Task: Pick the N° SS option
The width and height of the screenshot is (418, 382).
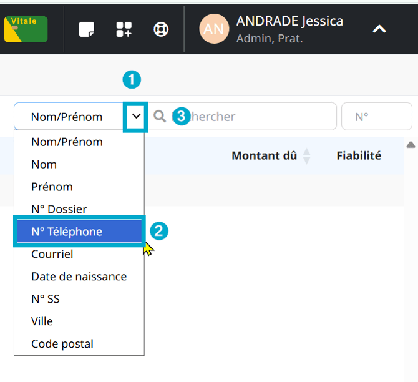Action: coord(46,299)
